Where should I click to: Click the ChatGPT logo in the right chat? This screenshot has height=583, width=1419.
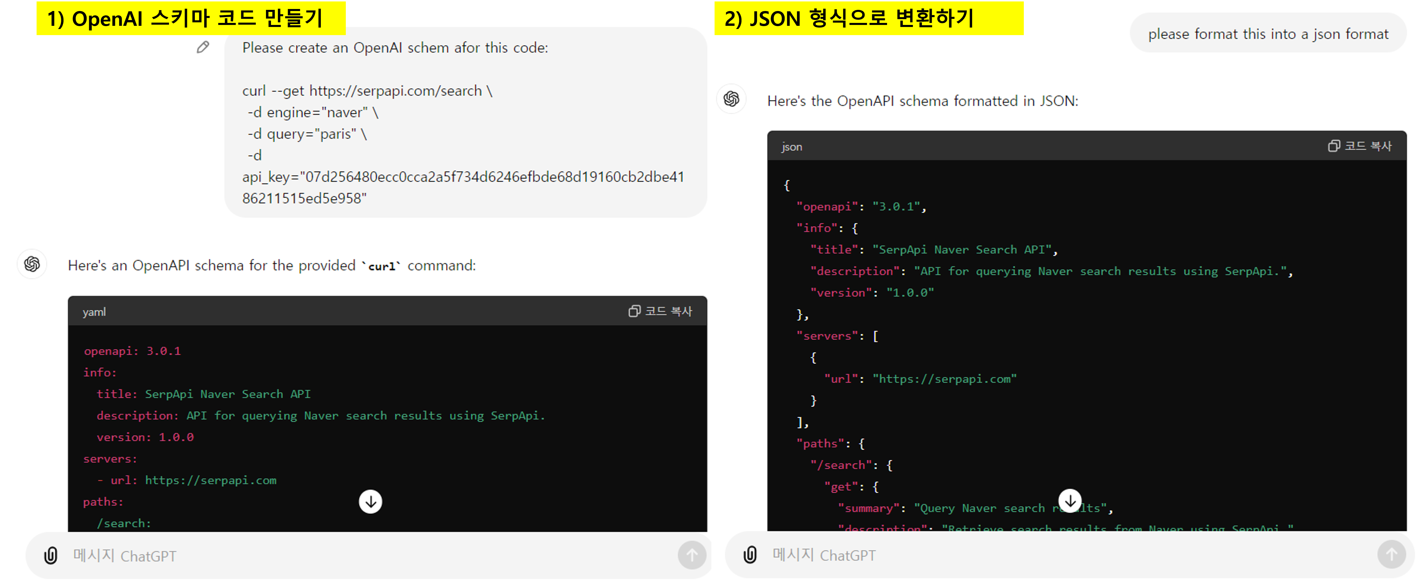pyautogui.click(x=731, y=99)
